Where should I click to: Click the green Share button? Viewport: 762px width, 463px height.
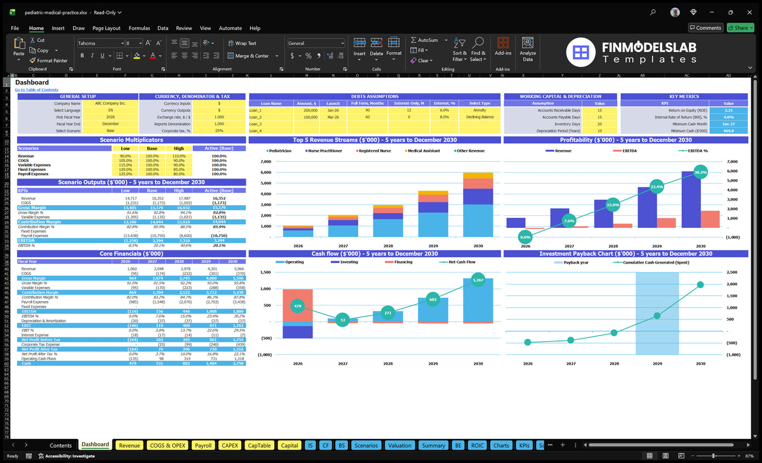(740, 28)
